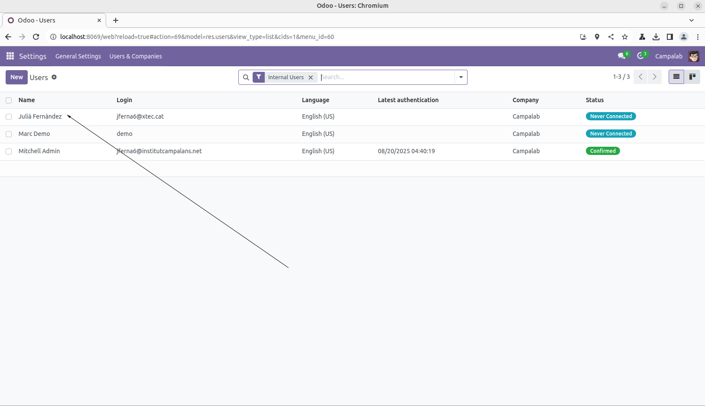Open the activities clock icon
The image size is (705, 406).
click(x=640, y=56)
